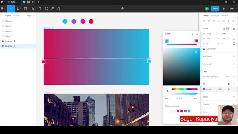The height and width of the screenshot is (134, 238).
Task: Present the prototype with play icon
Action: pyautogui.click(x=224, y=9)
